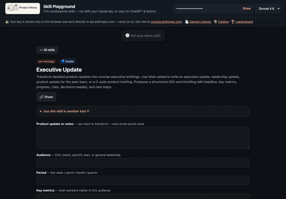Click the compass icon in skill finder

coord(127,36)
